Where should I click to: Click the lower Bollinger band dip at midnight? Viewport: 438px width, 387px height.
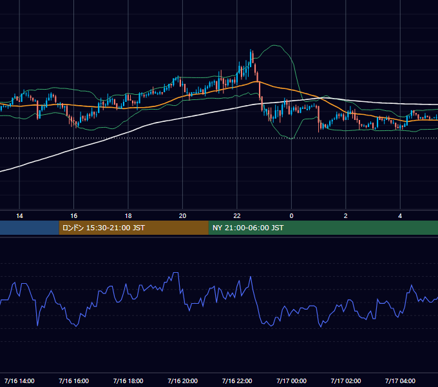click(x=291, y=138)
